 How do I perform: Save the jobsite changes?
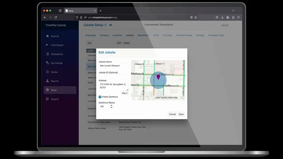tap(181, 114)
